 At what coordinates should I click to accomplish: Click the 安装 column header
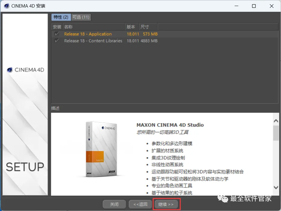(x=57, y=27)
